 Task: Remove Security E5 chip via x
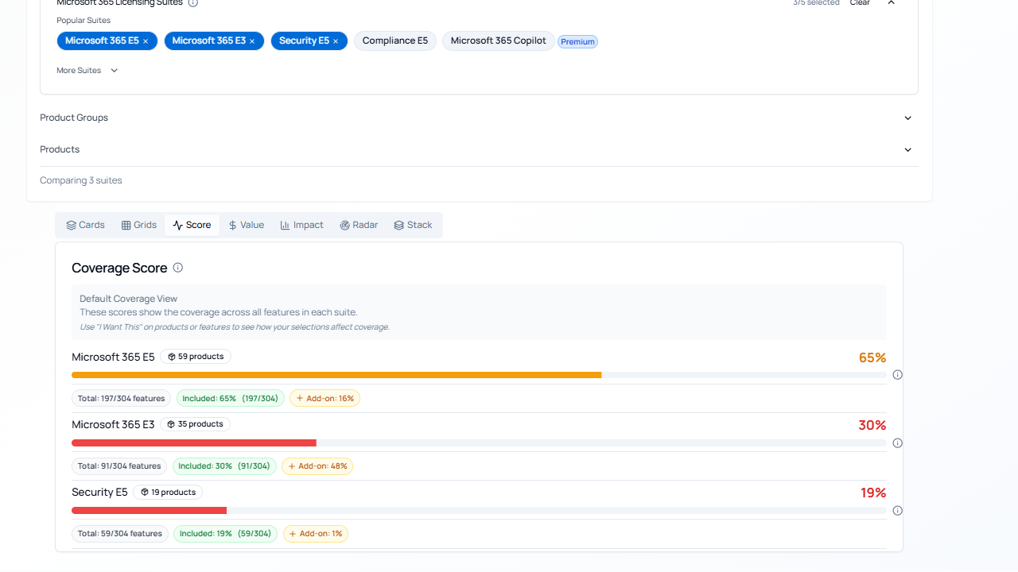(x=336, y=41)
